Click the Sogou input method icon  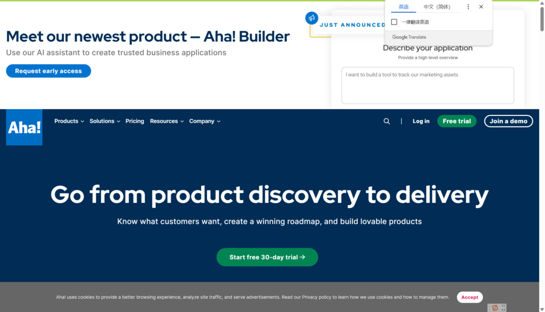(x=495, y=308)
